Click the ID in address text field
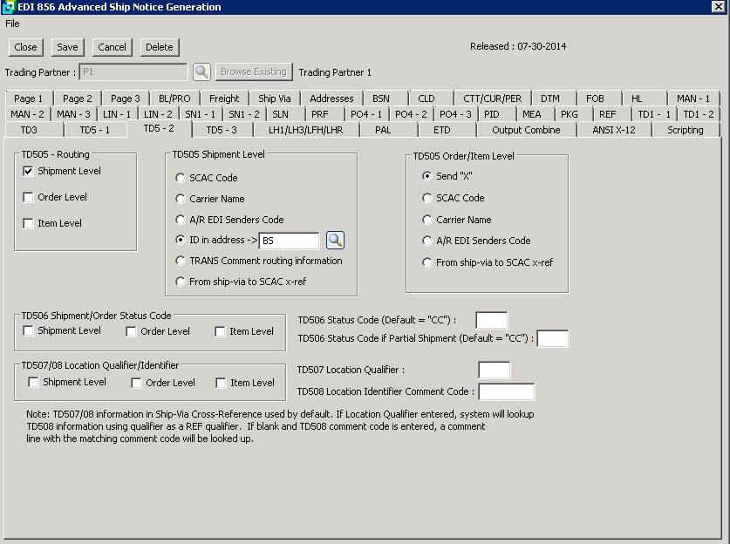730x544 pixels. [x=290, y=241]
